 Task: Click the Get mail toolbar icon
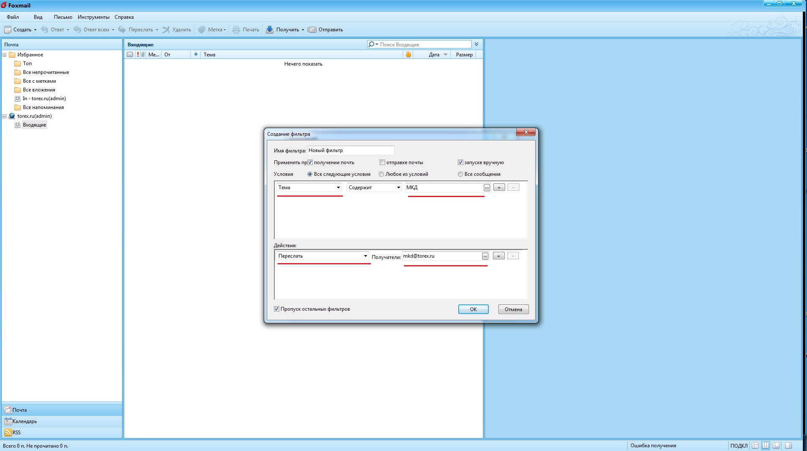[270, 30]
